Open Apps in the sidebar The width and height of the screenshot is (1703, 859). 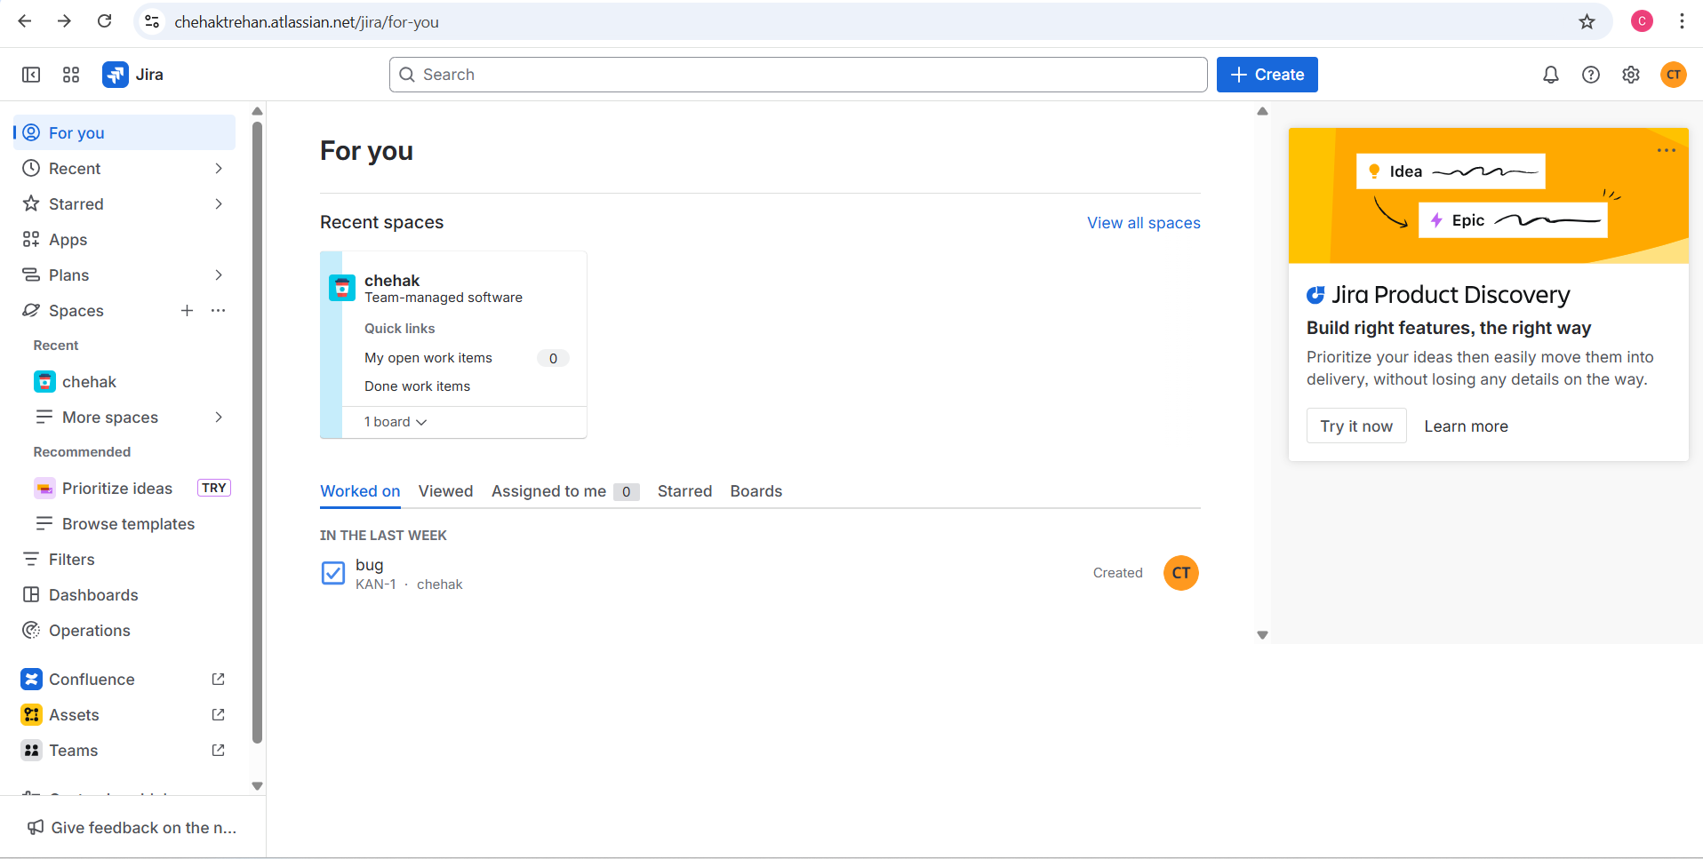pyautogui.click(x=124, y=239)
